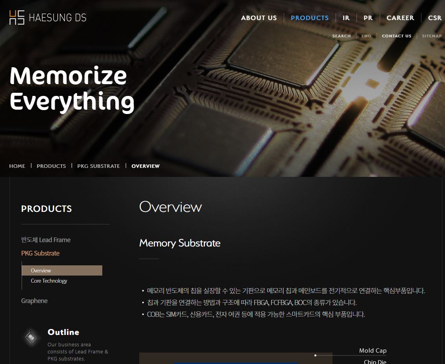Screen dimensions: 445x364
Task: Click the Mold Cap diagram label
Action: (x=373, y=351)
